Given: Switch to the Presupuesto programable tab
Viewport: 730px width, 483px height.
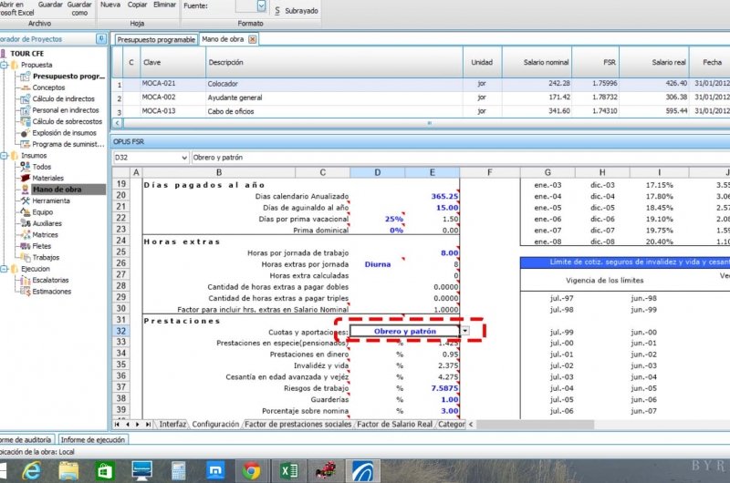Looking at the screenshot, I should click(155, 40).
